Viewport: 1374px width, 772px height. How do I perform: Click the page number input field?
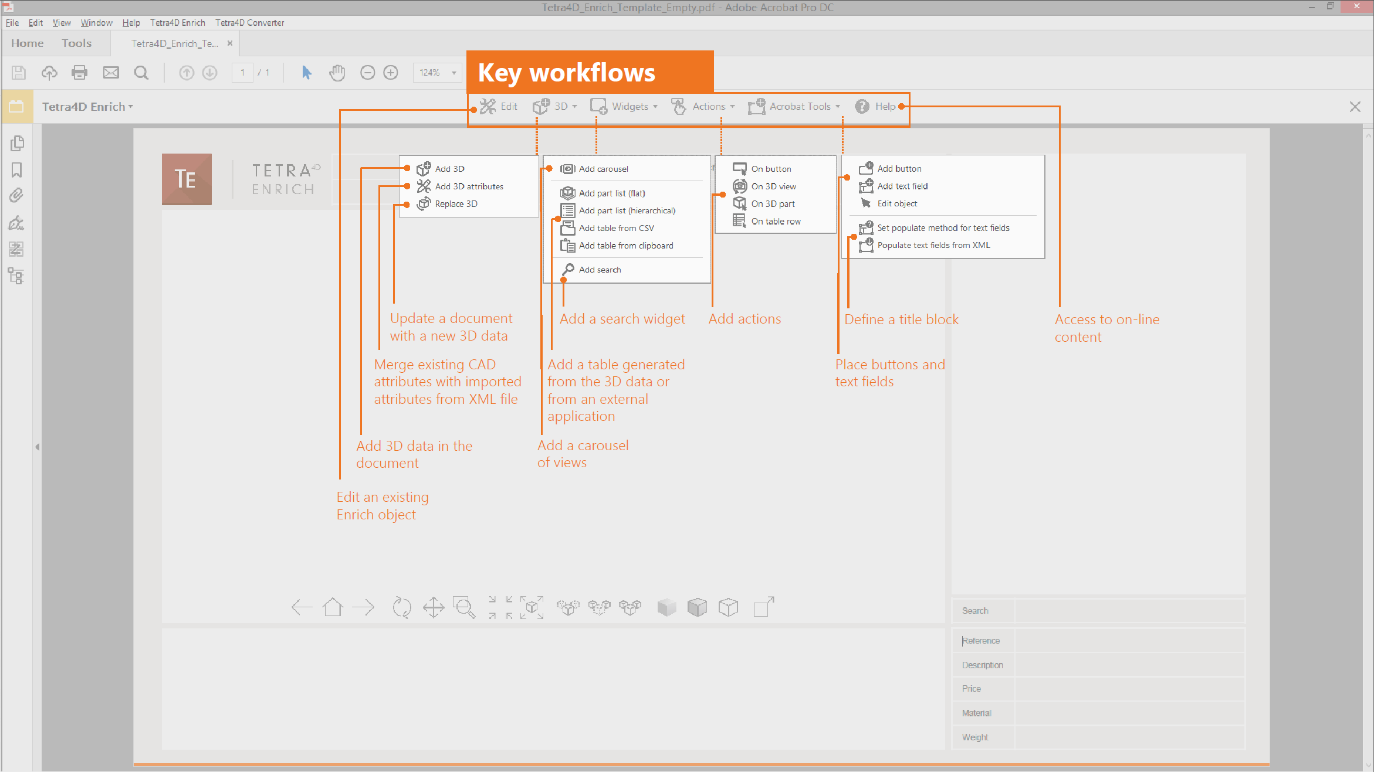coord(242,73)
